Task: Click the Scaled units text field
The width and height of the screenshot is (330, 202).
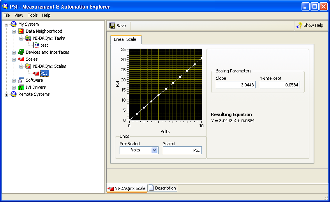Action: tap(182, 150)
